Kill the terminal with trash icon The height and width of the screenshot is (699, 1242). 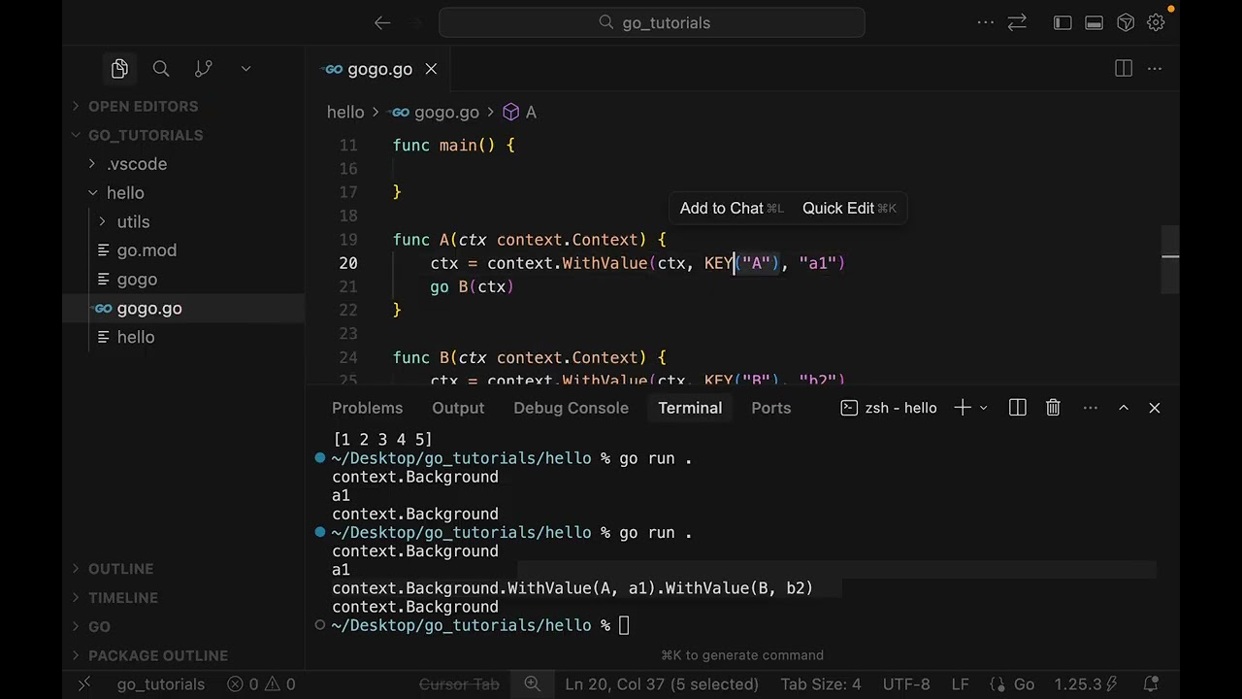(x=1053, y=408)
